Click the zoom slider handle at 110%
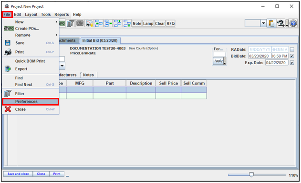 pyautogui.click(x=251, y=174)
